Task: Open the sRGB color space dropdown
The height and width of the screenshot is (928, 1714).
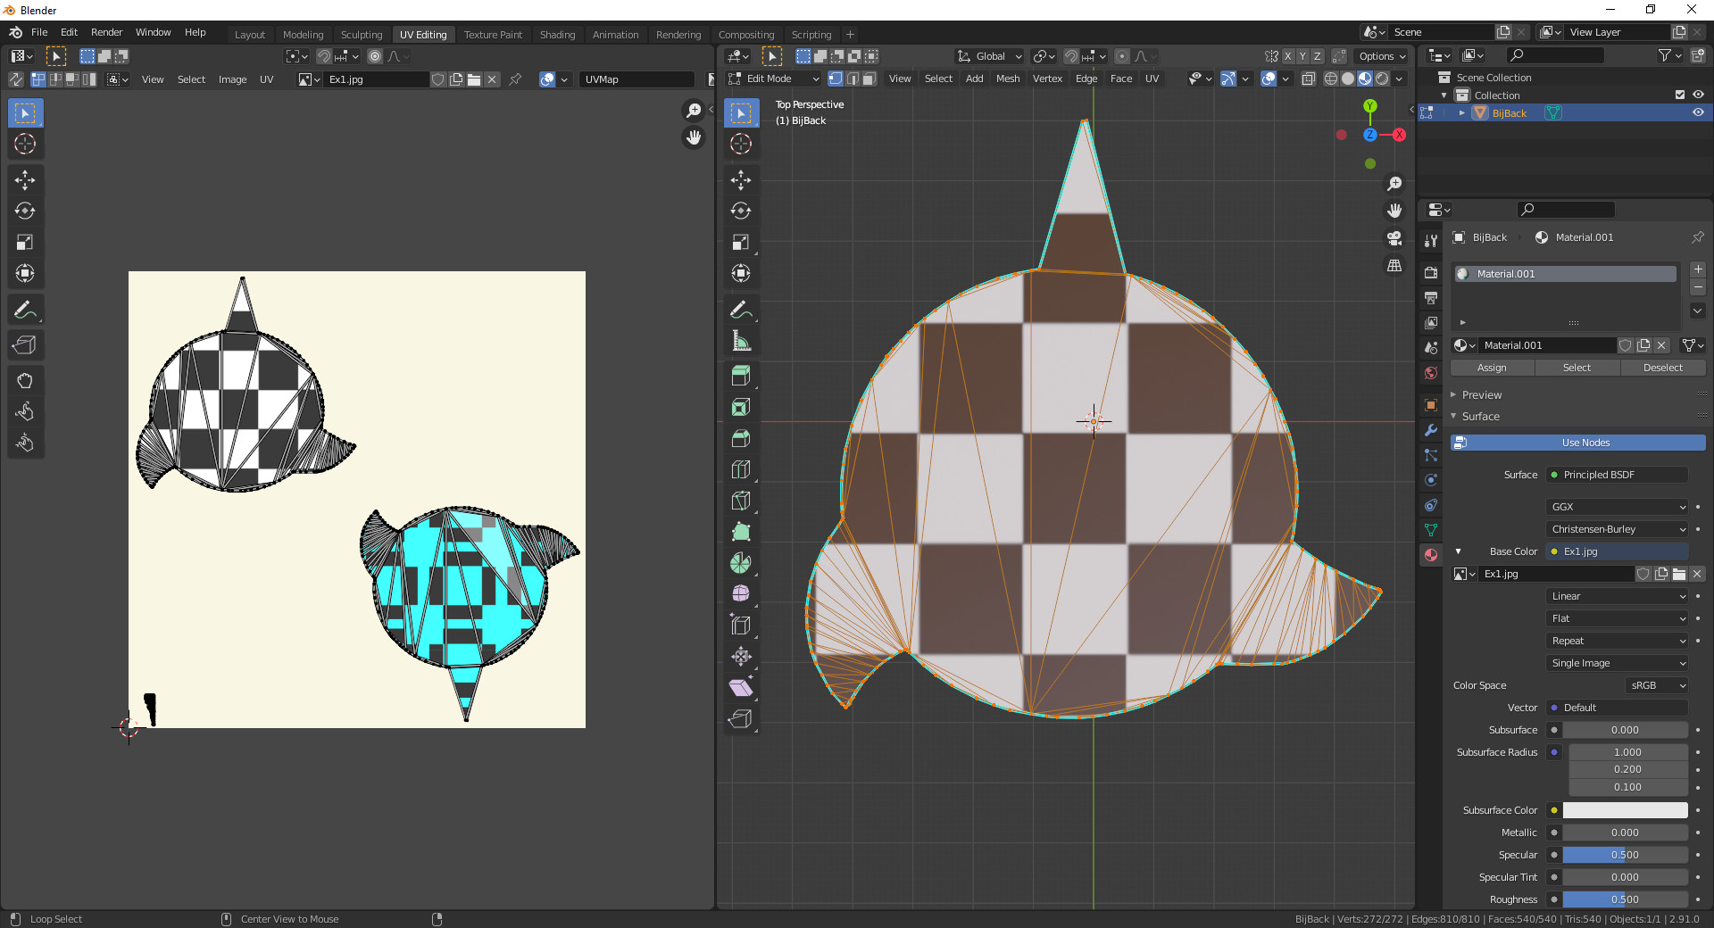Action: tap(1657, 685)
